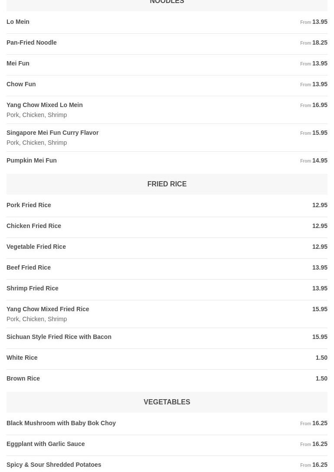Select Pan-Fried Noodle dish
Viewport: 334px width, 472px height.
[32, 42]
